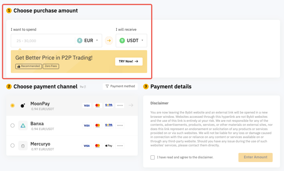
Task: Open the Payment method filter
Action: (x=120, y=86)
